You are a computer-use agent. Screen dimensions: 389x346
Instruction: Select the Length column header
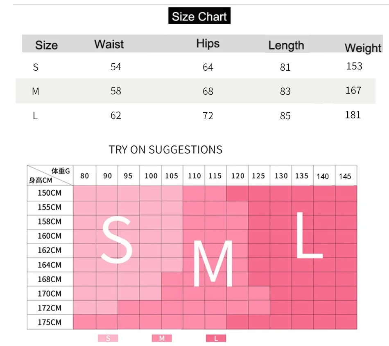point(286,45)
